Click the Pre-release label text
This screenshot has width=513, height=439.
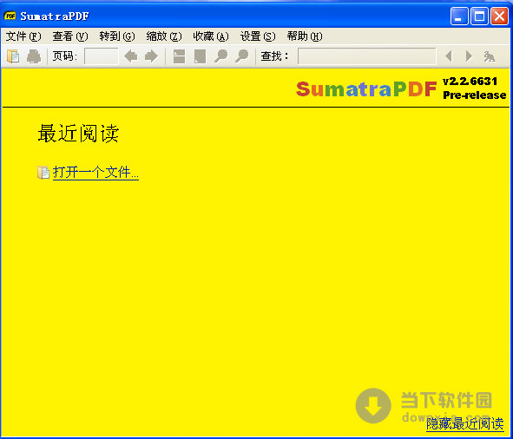tap(475, 95)
